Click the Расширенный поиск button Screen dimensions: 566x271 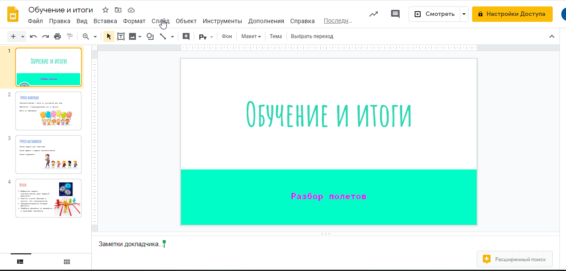click(515, 259)
